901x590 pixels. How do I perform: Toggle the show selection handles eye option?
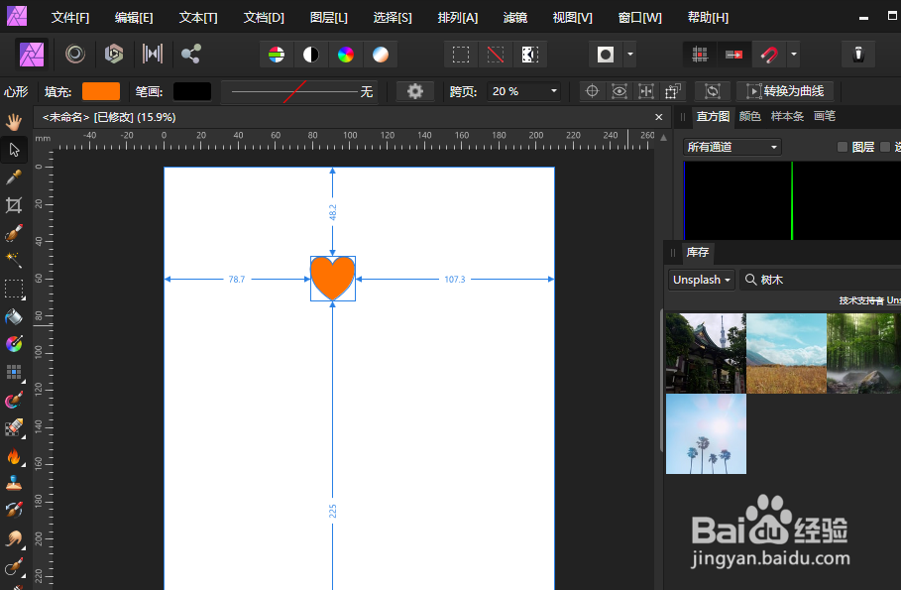click(619, 91)
